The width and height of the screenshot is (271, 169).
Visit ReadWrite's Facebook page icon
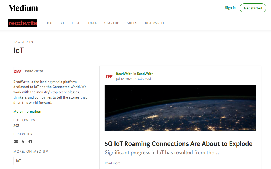click(x=31, y=142)
